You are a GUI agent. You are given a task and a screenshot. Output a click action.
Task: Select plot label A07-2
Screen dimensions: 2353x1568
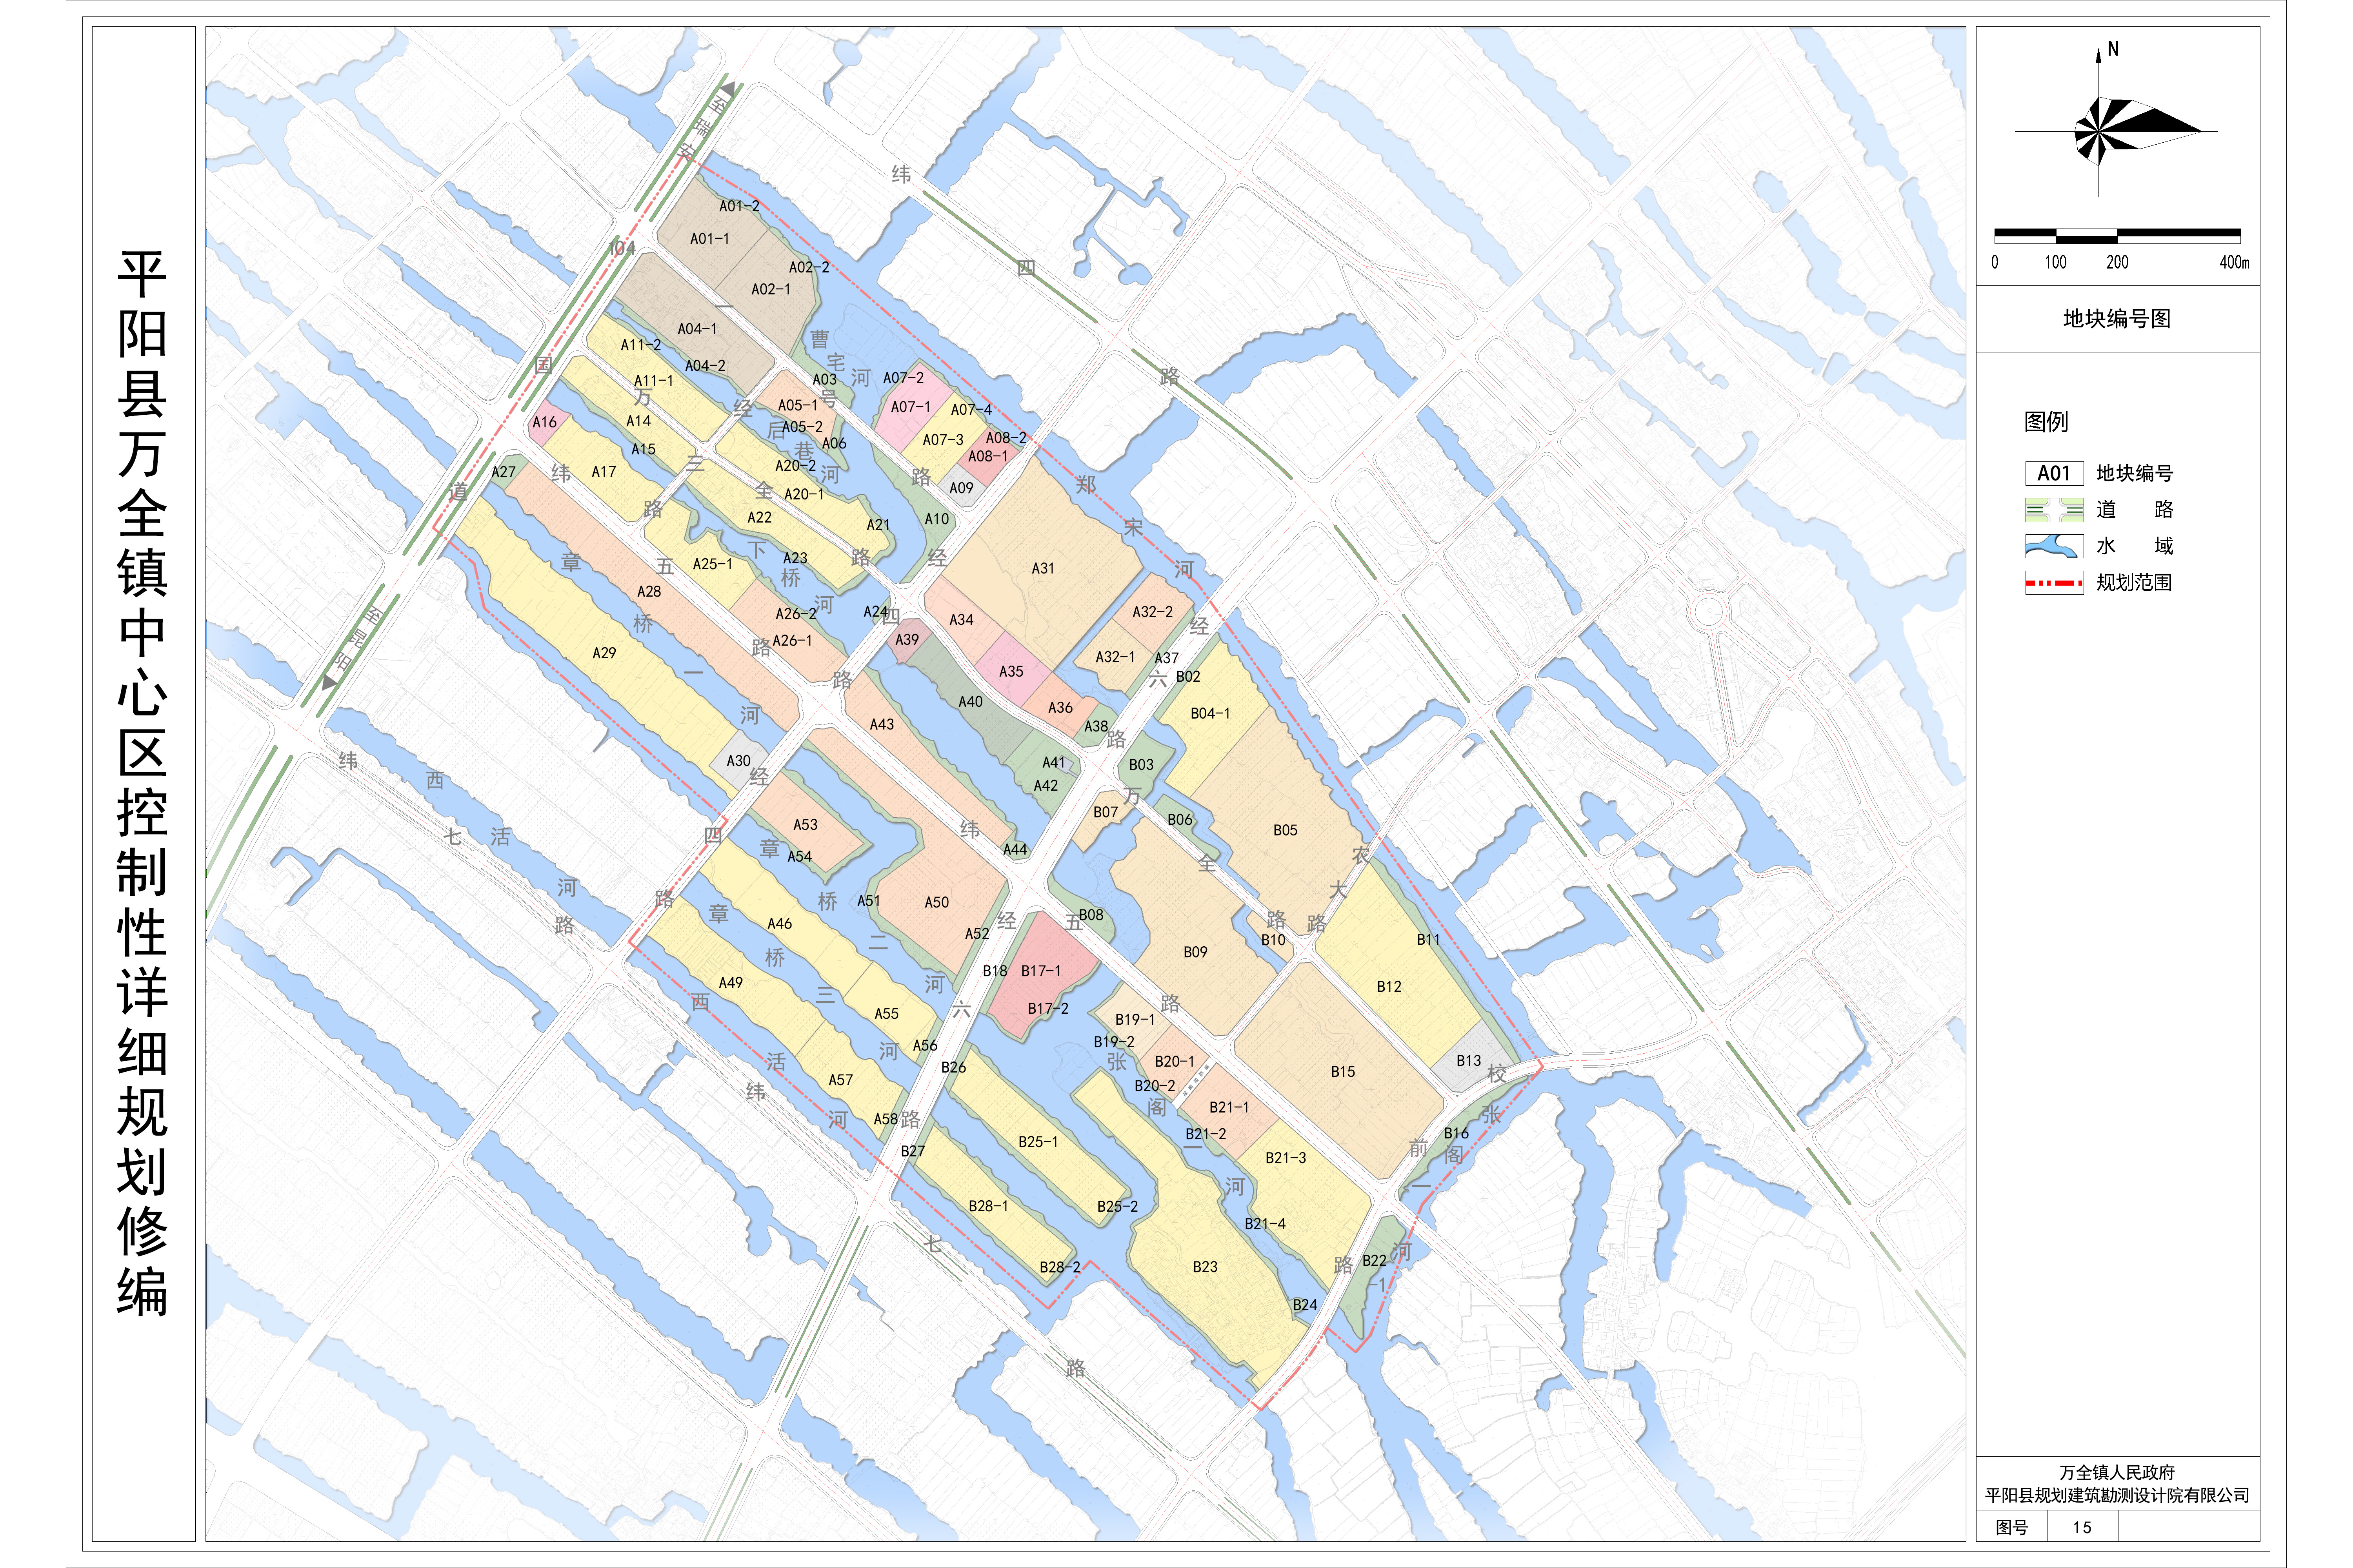pyautogui.click(x=904, y=378)
